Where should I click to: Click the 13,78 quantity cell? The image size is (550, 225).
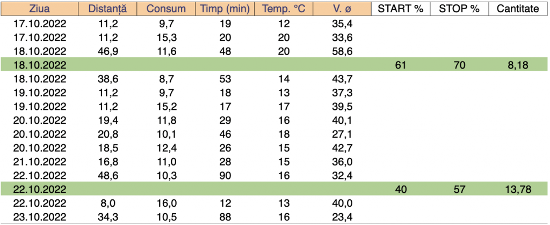coord(517,189)
